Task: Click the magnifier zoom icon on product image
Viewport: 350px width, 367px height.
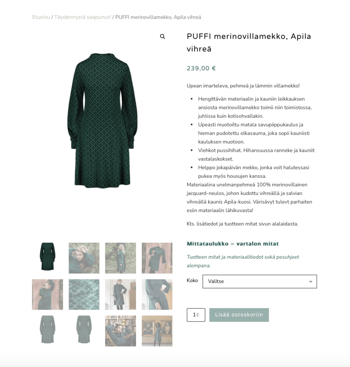Action: pyautogui.click(x=163, y=37)
